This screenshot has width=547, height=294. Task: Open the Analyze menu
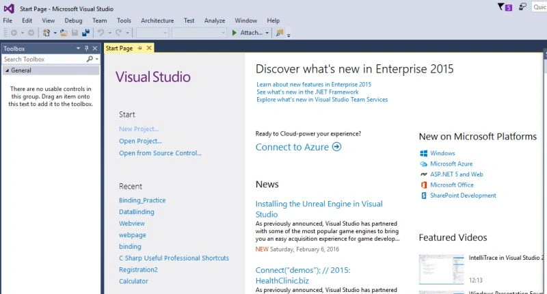pos(215,21)
